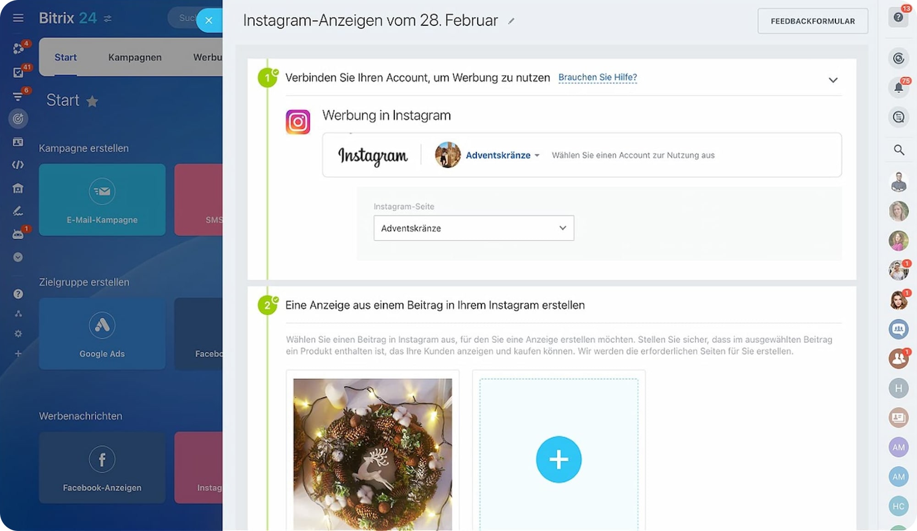The width and height of the screenshot is (917, 531).
Task: Switch to the Kampagnen tab
Action: (135, 57)
